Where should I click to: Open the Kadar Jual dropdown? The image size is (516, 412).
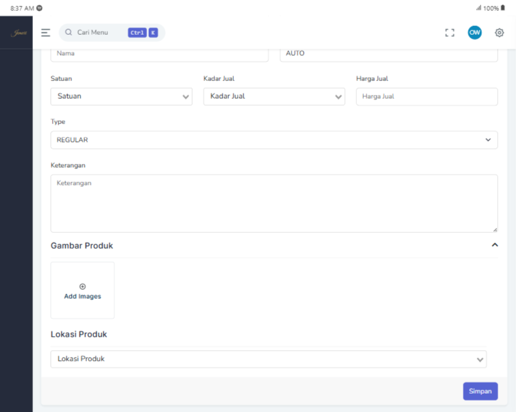pos(274,97)
